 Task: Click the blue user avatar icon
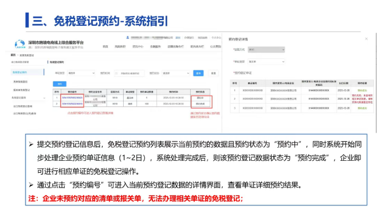(128, 38)
